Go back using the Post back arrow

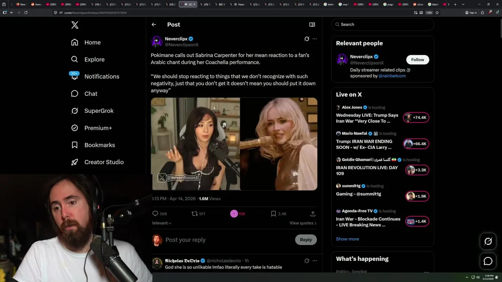pyautogui.click(x=154, y=24)
